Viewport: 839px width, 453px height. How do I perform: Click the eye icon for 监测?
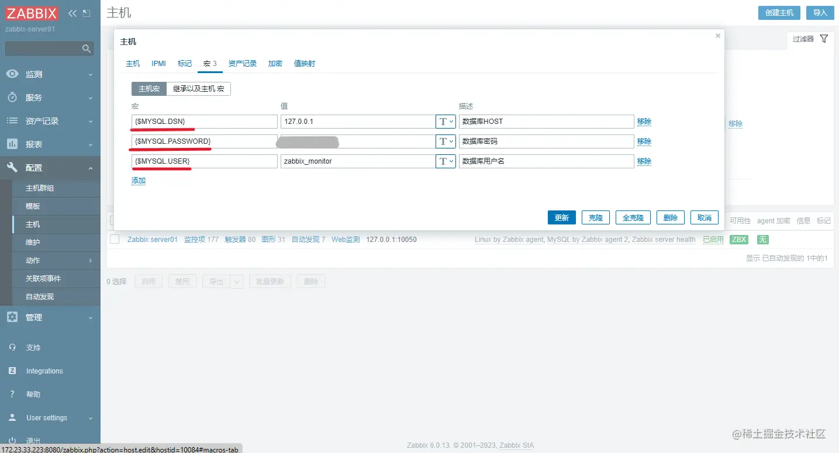pyautogui.click(x=12, y=74)
